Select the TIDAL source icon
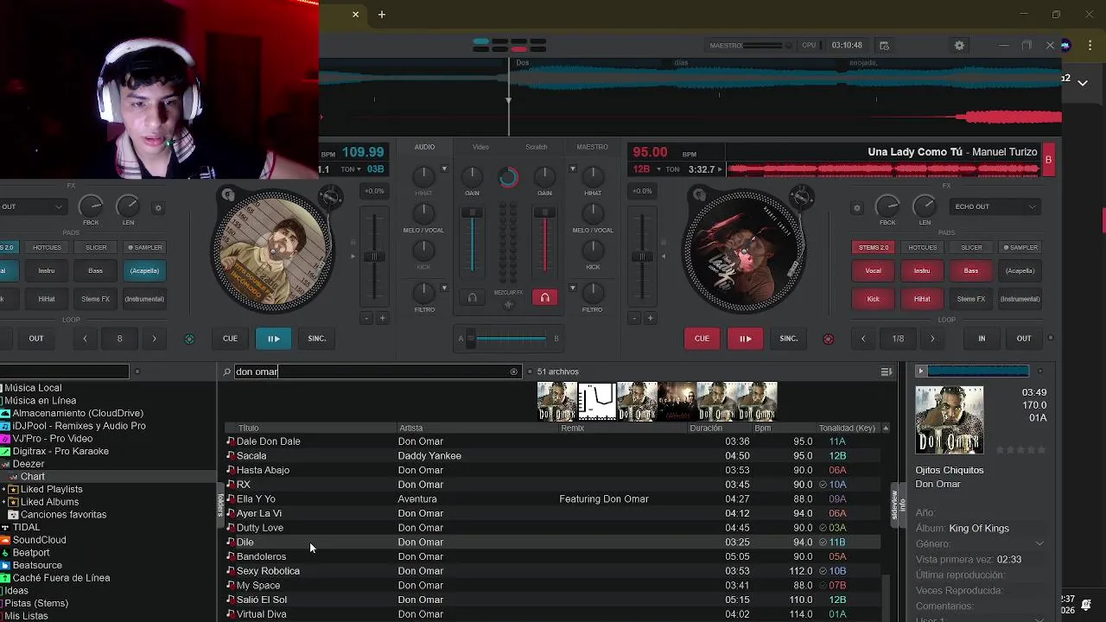The image size is (1106, 622). [6, 527]
